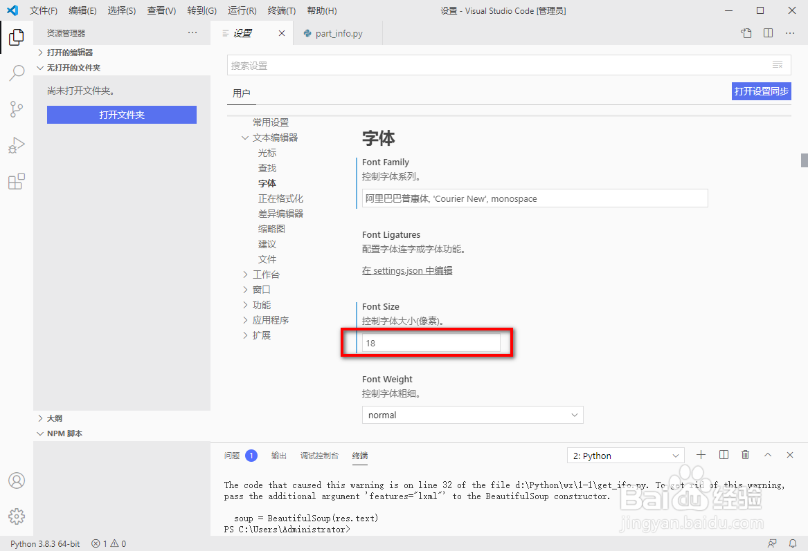Select 光标 in settings tree
The width and height of the screenshot is (808, 551).
tap(267, 153)
